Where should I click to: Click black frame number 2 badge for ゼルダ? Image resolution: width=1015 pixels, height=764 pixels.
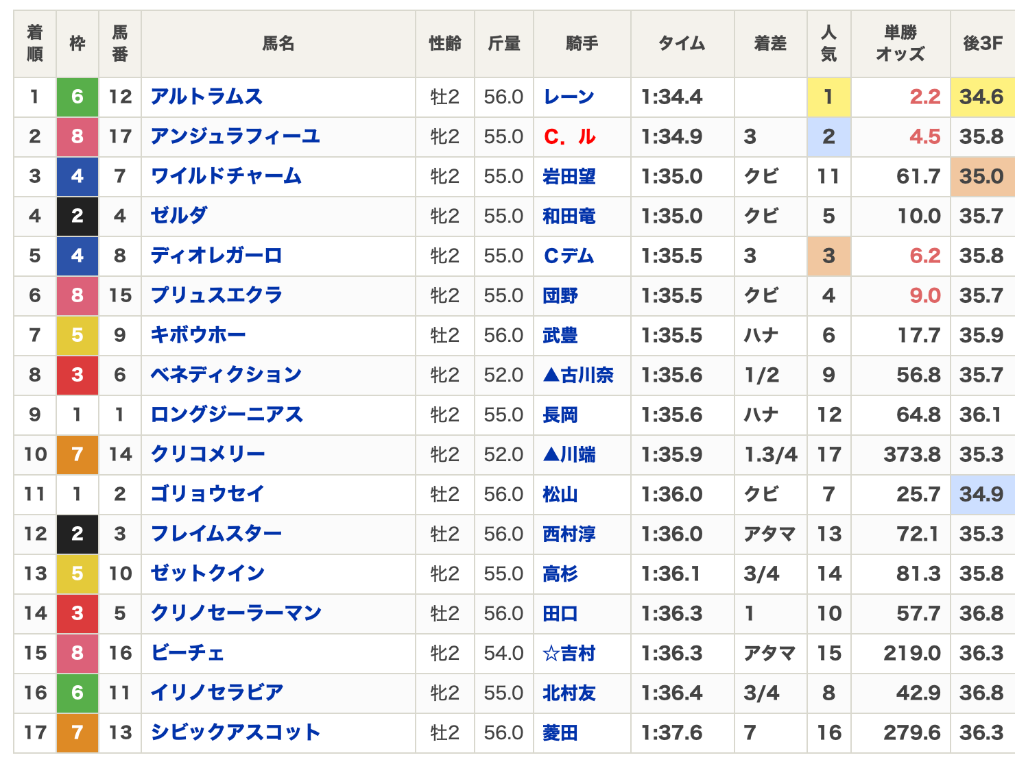pos(77,216)
